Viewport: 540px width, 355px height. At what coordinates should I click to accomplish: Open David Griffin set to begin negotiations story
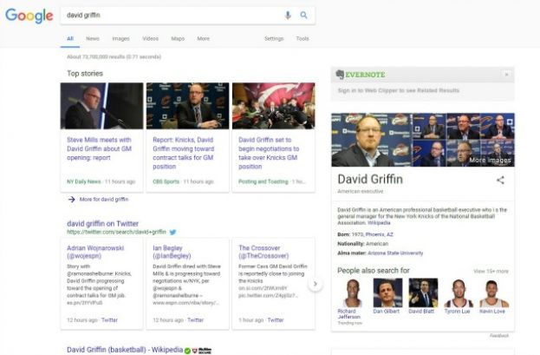pos(269,153)
